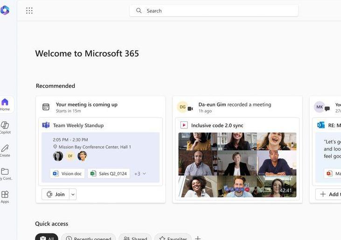Add a new quick access filter
Viewport: 341px width, 240px height.
pyautogui.click(x=198, y=238)
